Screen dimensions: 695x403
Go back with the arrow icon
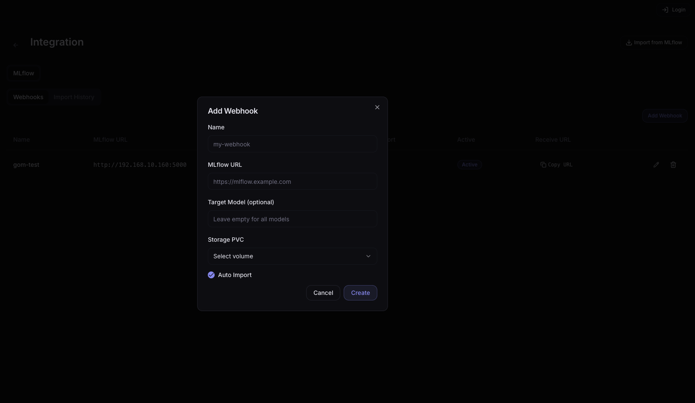(16, 45)
